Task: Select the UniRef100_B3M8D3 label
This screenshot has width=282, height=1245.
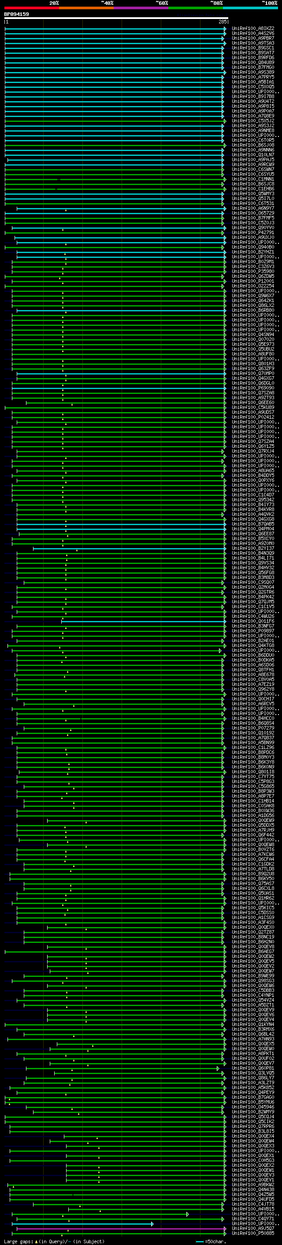Action: 252,577
